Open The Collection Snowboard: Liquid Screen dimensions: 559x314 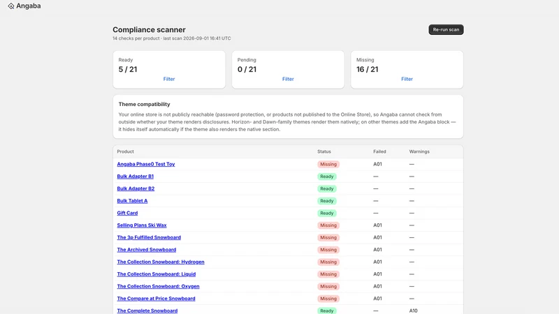(156, 274)
